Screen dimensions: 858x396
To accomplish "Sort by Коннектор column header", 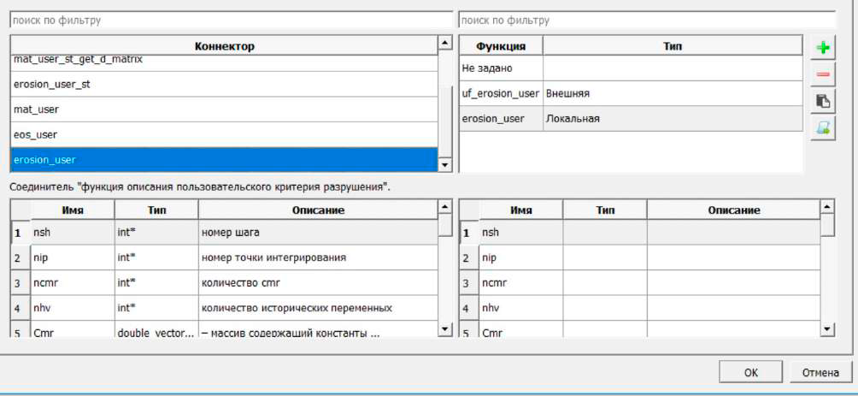I will [x=224, y=45].
